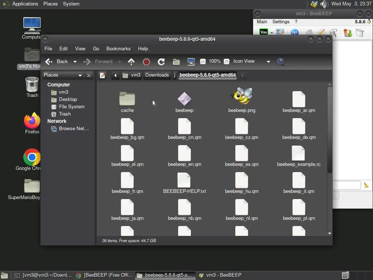
Task: Open the Settings menu in BeeBEEP
Action: [x=281, y=22]
